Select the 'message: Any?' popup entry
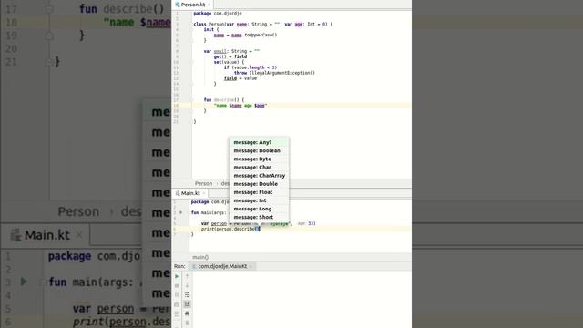Image resolution: width=583 pixels, height=328 pixels. 259,142
